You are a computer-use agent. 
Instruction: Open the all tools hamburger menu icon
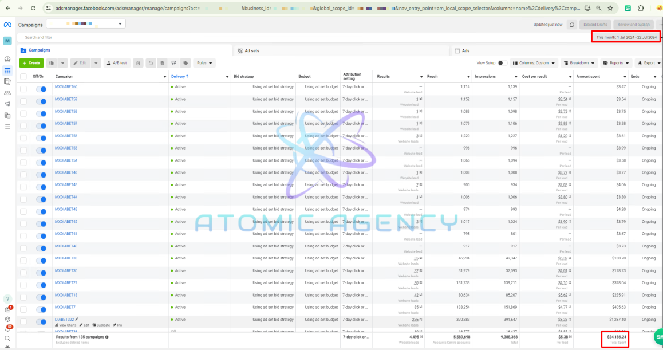click(7, 127)
